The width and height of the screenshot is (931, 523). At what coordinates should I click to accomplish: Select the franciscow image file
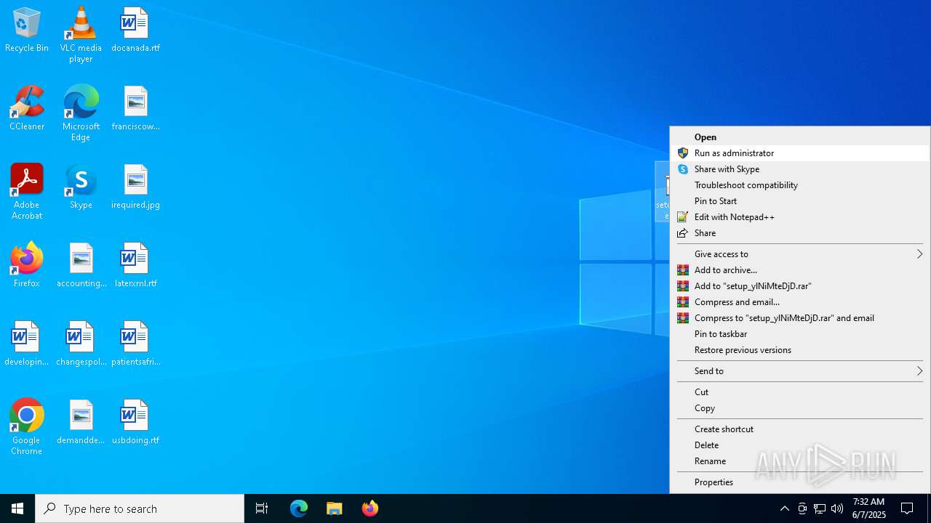click(x=135, y=108)
